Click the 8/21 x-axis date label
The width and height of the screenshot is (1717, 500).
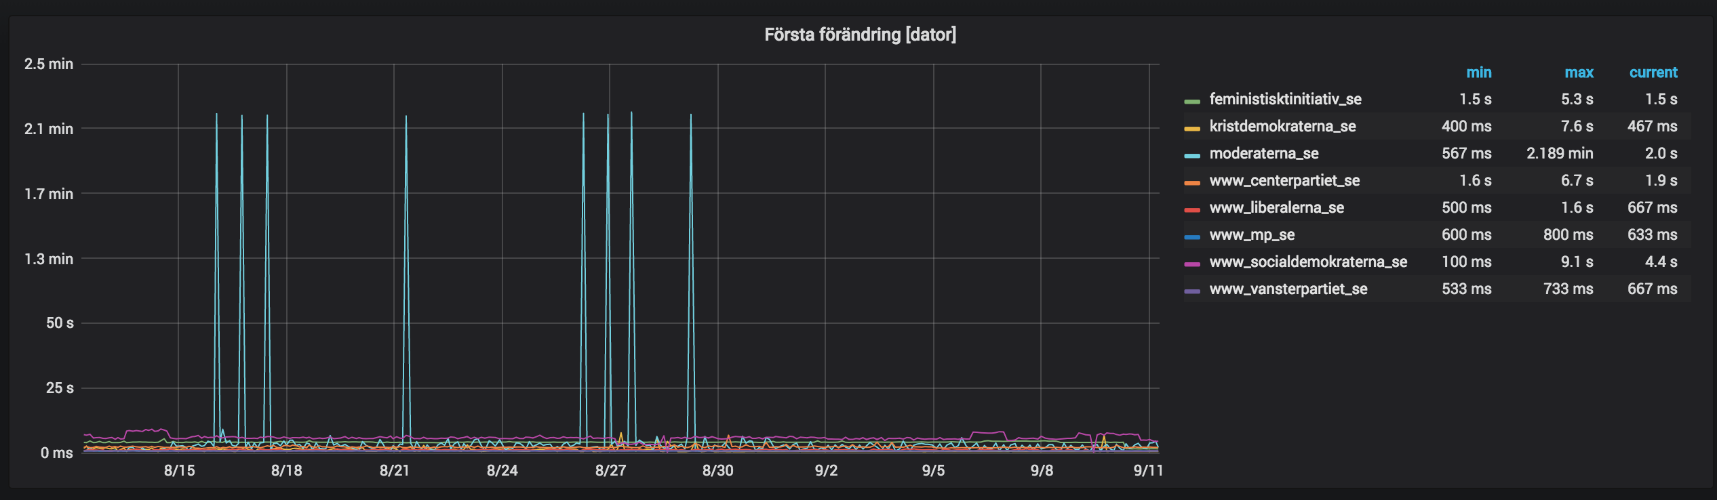395,471
